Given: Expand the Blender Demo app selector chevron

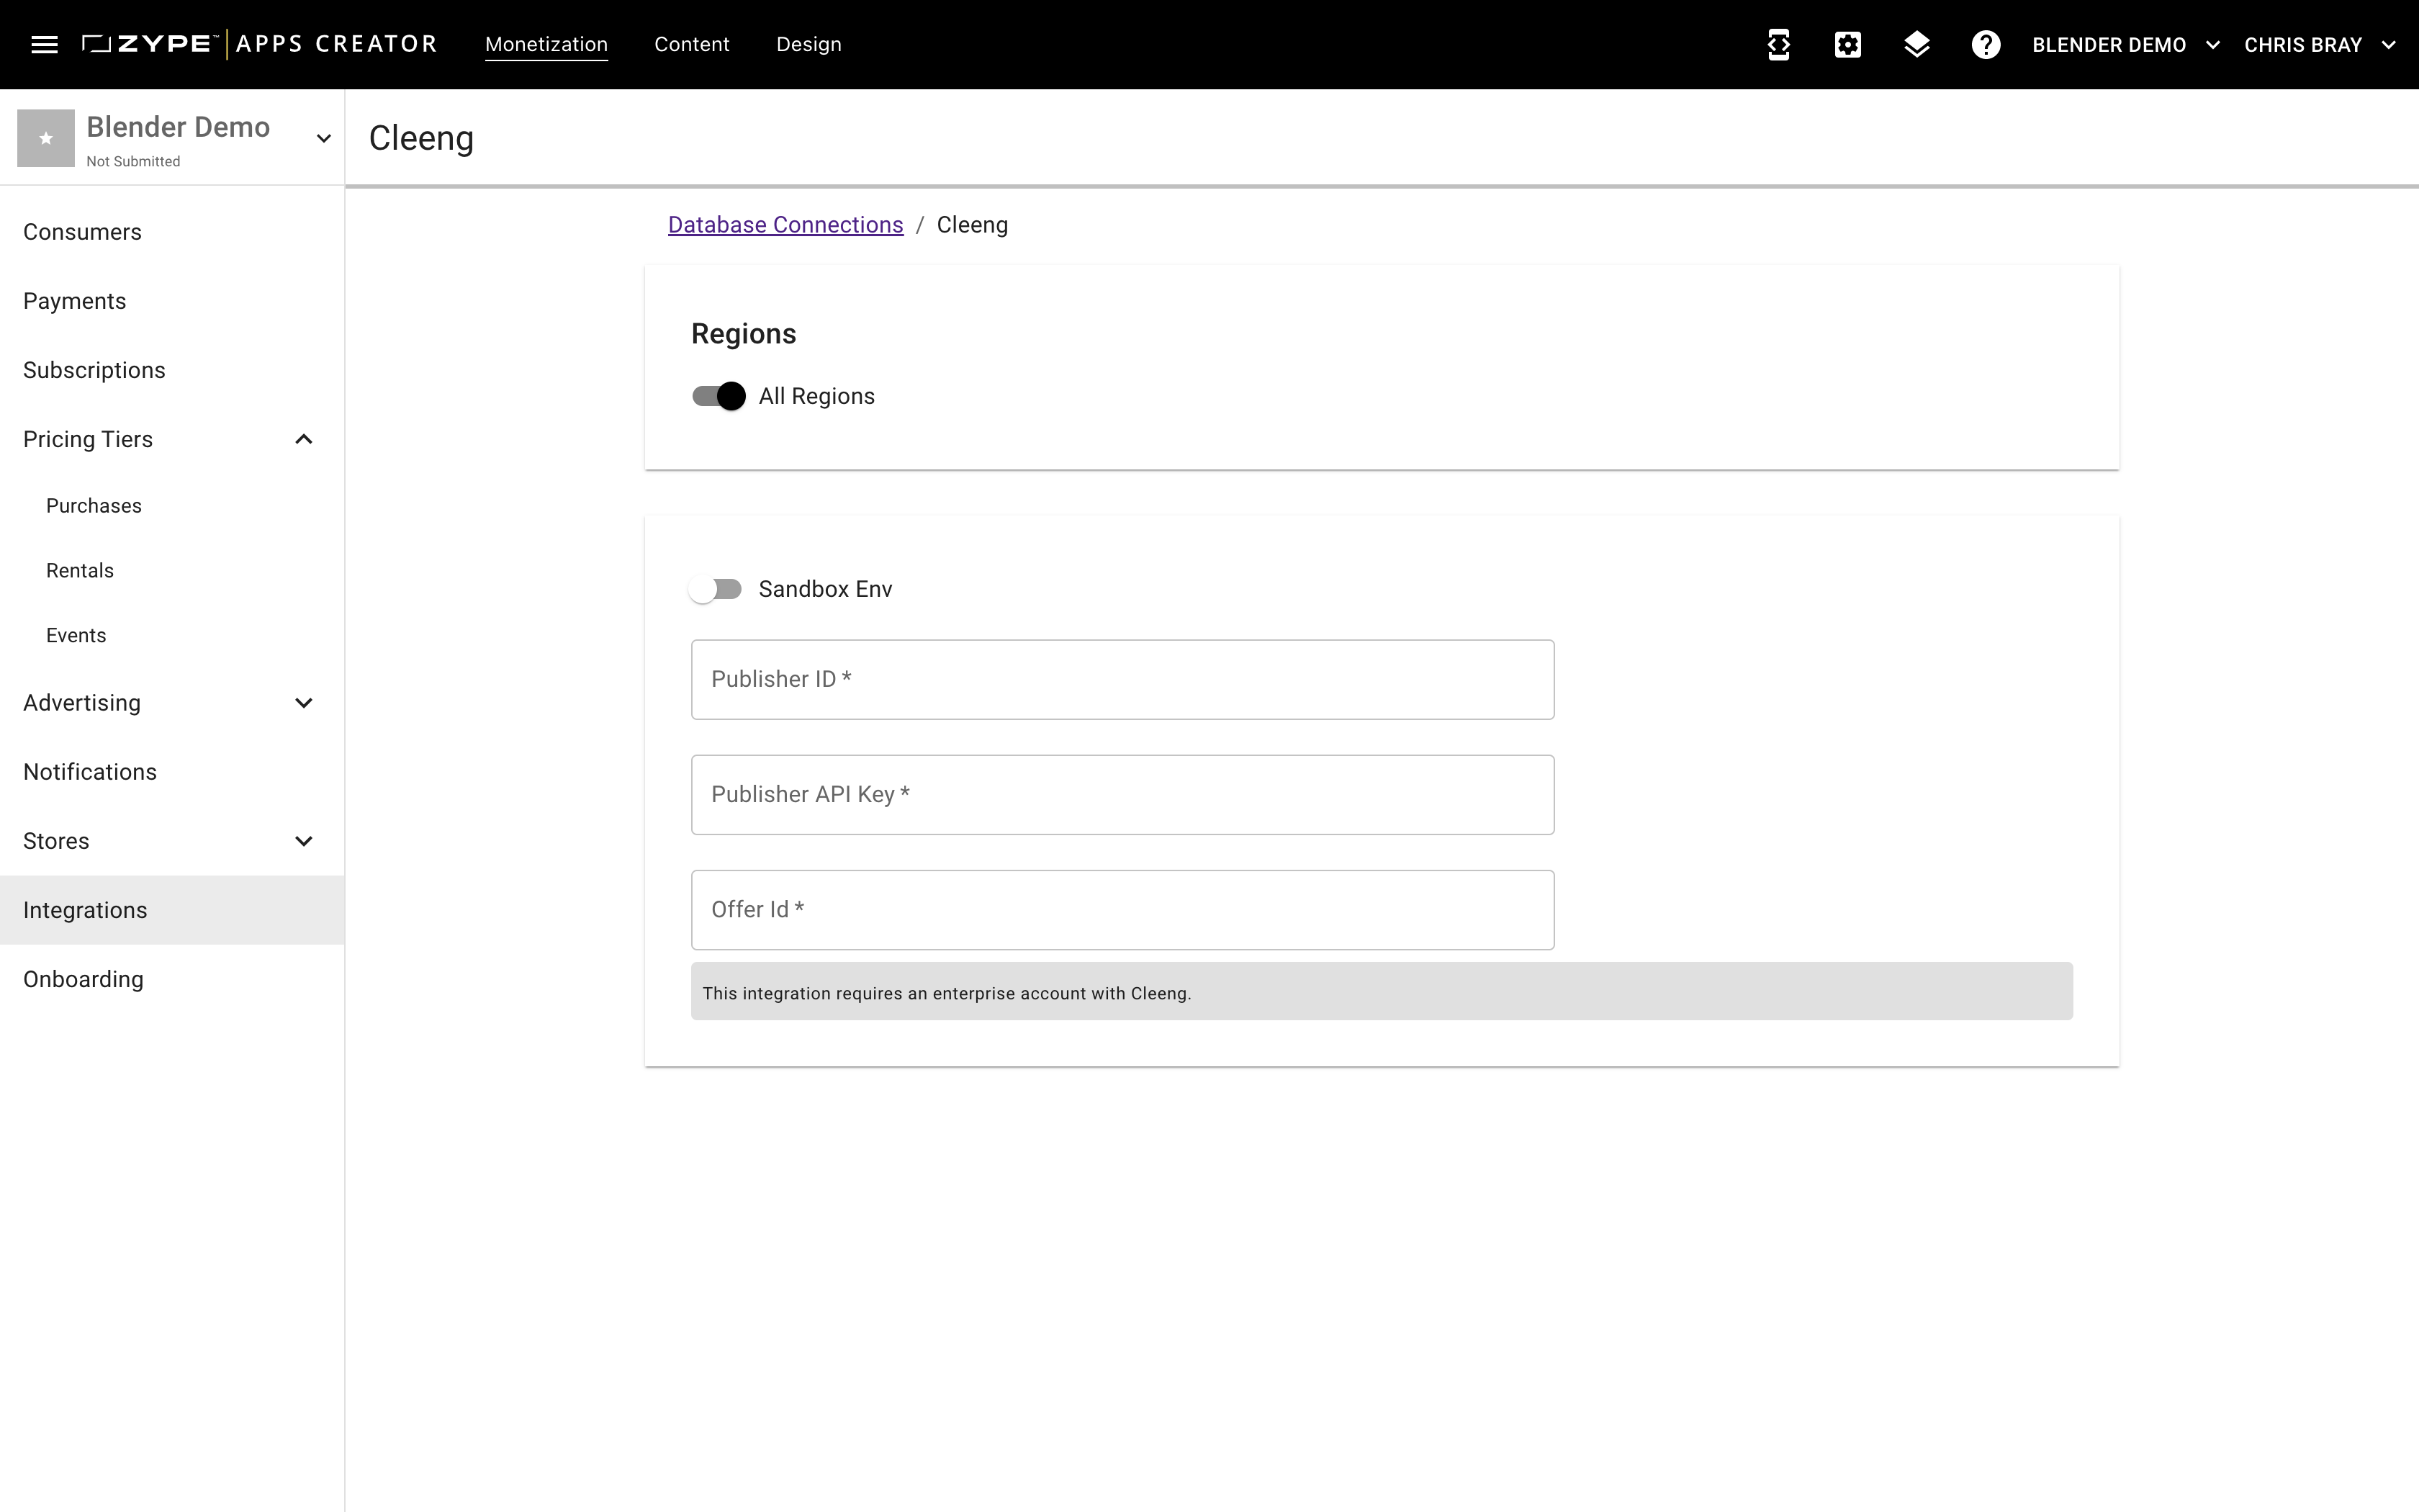Looking at the screenshot, I should (323, 138).
